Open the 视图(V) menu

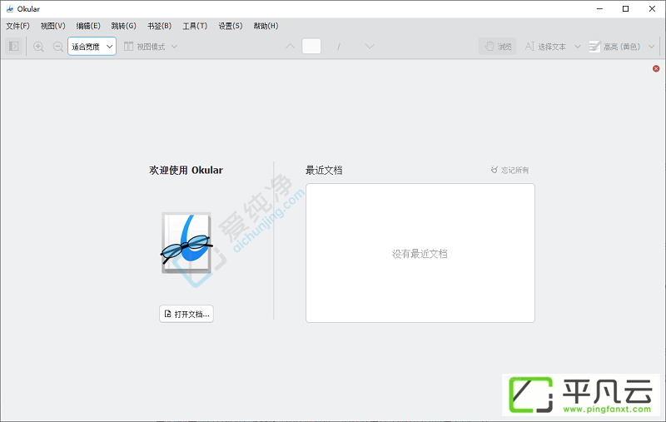coord(53,26)
